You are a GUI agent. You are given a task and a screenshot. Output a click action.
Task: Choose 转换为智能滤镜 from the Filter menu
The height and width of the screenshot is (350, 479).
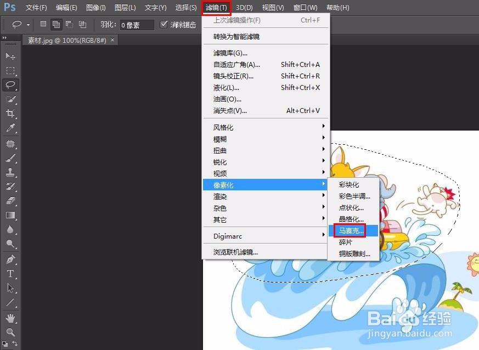coord(236,36)
